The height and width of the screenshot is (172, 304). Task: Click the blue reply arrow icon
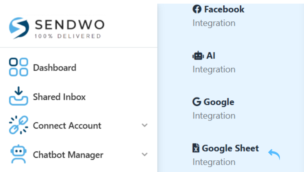click(274, 154)
